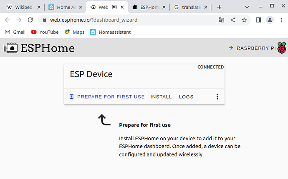Screen dimensions: 288x179
Task: Click the Install button
Action: tap(161, 97)
